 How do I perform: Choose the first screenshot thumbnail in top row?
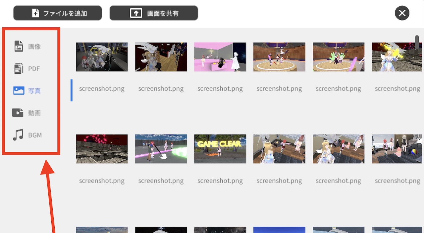pos(102,57)
